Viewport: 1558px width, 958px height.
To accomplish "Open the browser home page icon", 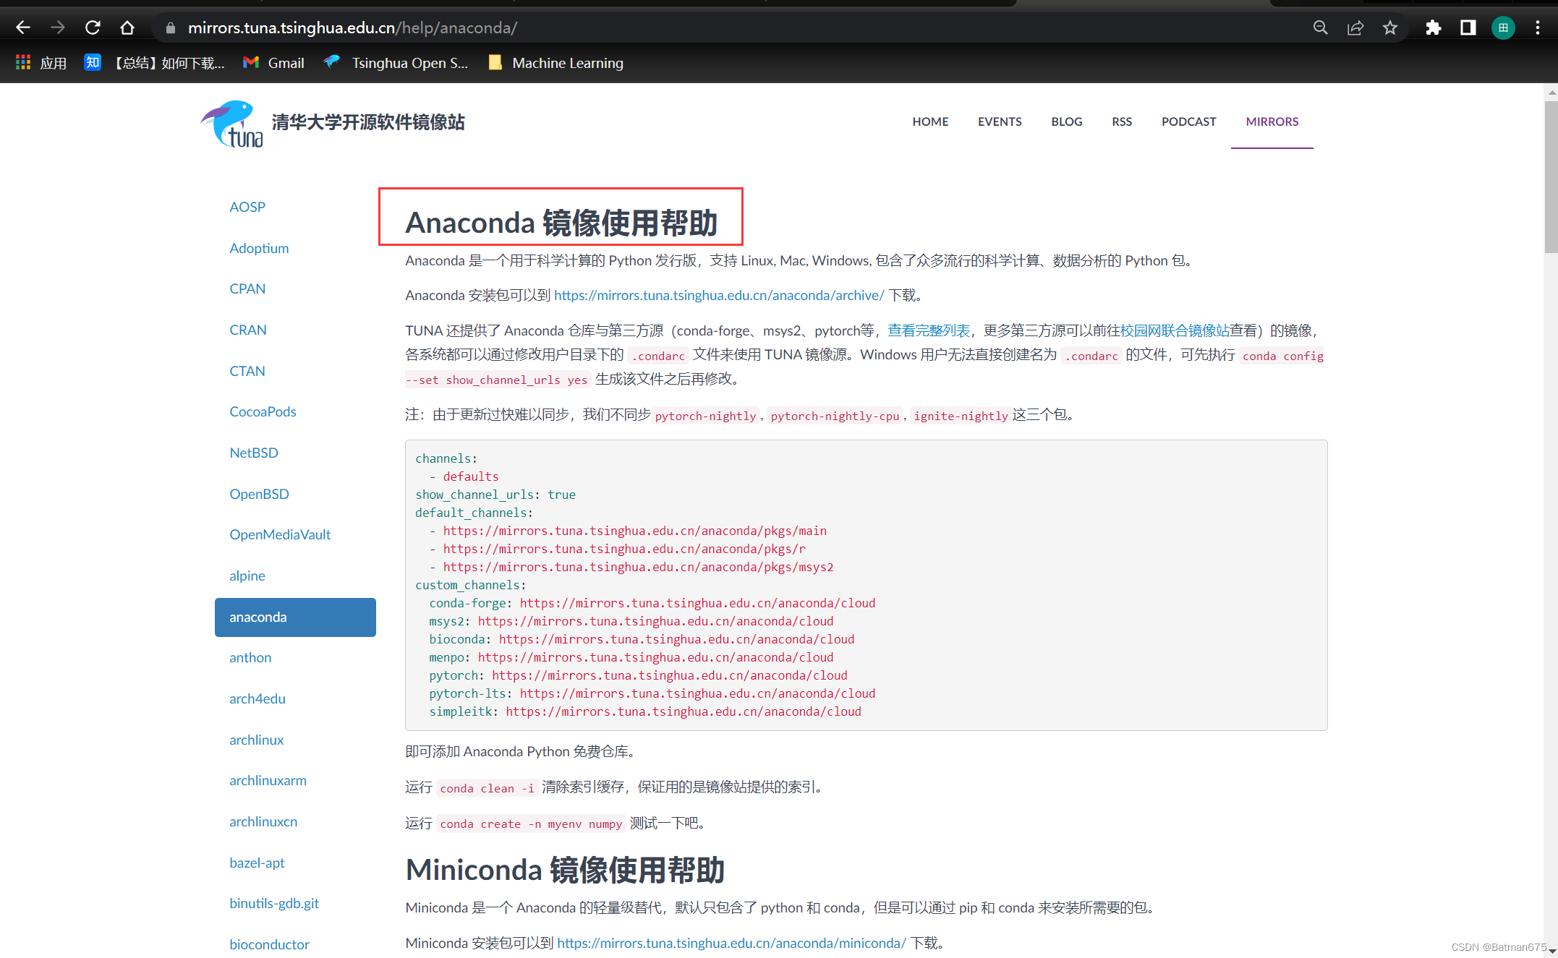I will [127, 27].
